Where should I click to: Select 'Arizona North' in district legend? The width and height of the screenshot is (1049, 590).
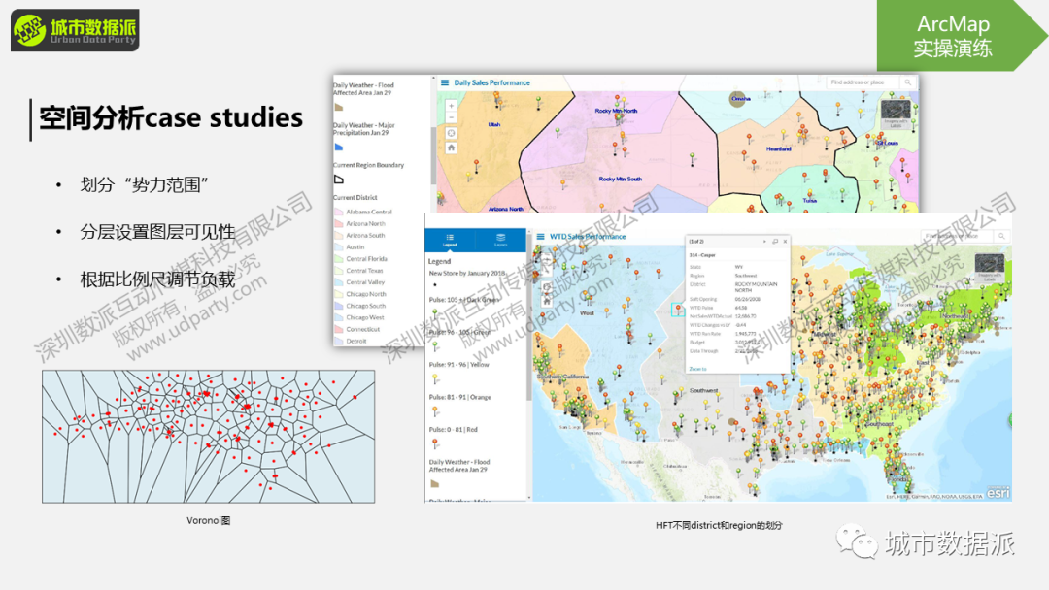coord(365,224)
